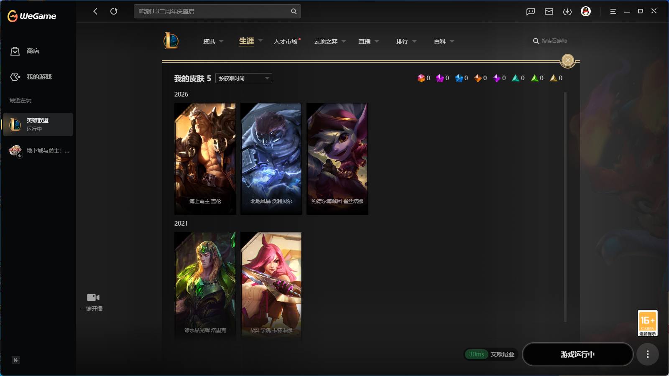Click the League of Legends logo in nav bar
The height and width of the screenshot is (376, 669).
point(171,41)
